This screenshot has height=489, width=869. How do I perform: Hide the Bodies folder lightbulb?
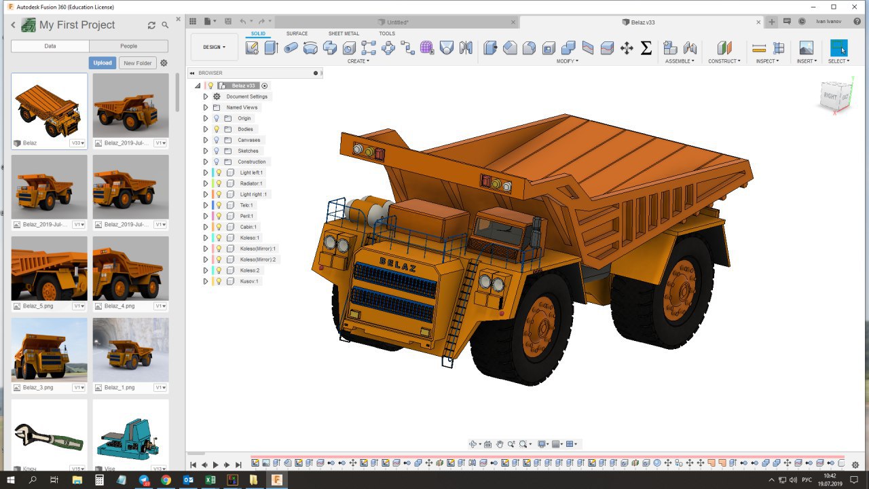coord(217,129)
